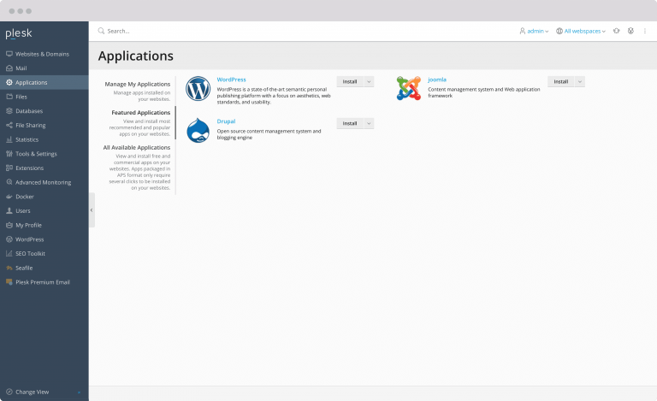Click the WordPress logo icon

(x=198, y=89)
